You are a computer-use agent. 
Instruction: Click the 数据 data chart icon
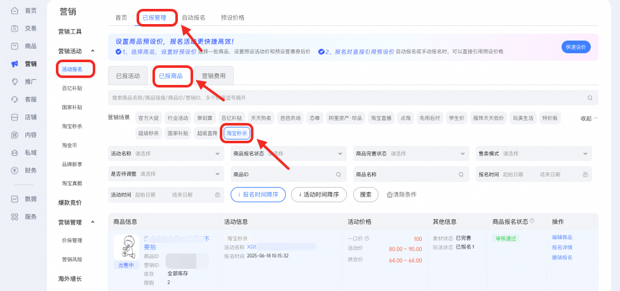point(15,198)
